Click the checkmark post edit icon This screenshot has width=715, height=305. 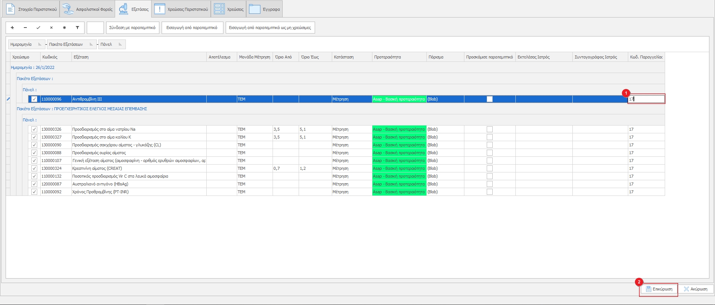38,28
